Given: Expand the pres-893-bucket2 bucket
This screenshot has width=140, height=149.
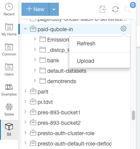Looking at the screenshot, I should click(25, 122).
